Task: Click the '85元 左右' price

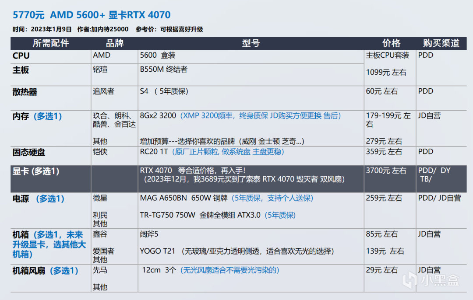Action: [382, 234]
